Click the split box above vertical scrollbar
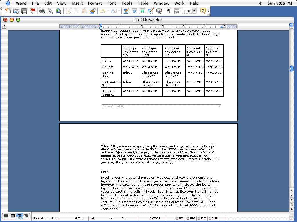 [x=292, y=25]
